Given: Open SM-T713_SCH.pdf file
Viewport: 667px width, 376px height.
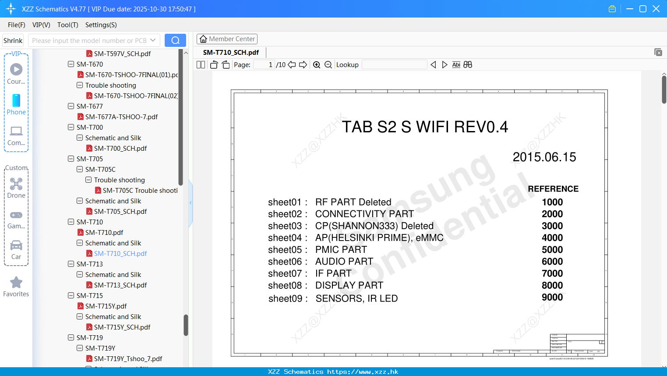Looking at the screenshot, I should 116,285.
